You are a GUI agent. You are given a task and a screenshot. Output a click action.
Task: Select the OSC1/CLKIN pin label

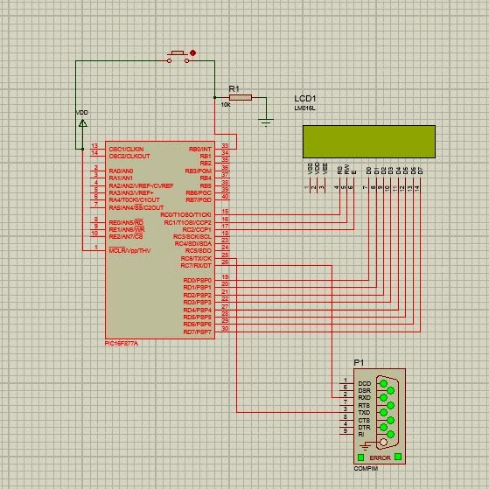(x=126, y=149)
